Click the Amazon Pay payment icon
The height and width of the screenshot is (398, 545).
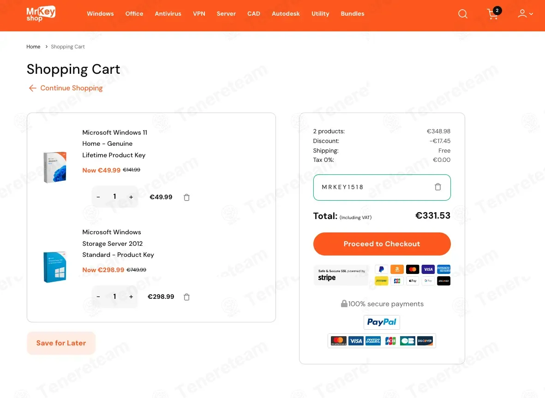pos(397,269)
